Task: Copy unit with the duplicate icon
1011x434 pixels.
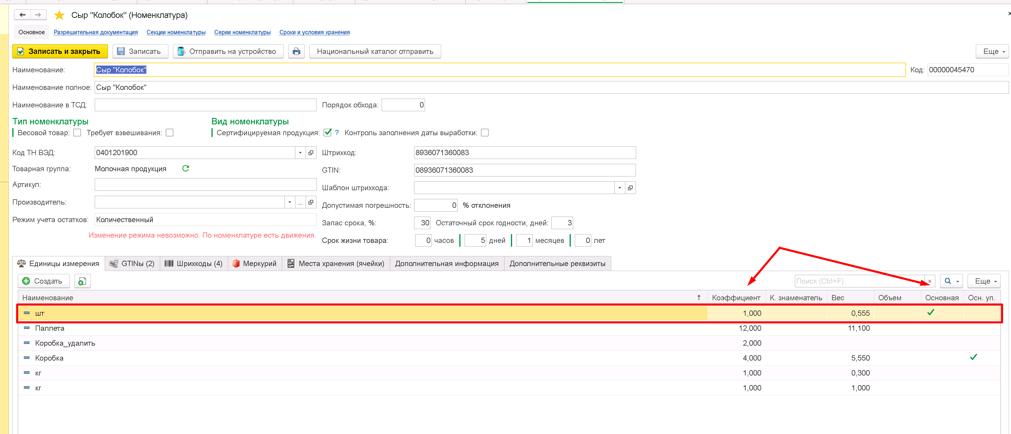Action: [82, 281]
